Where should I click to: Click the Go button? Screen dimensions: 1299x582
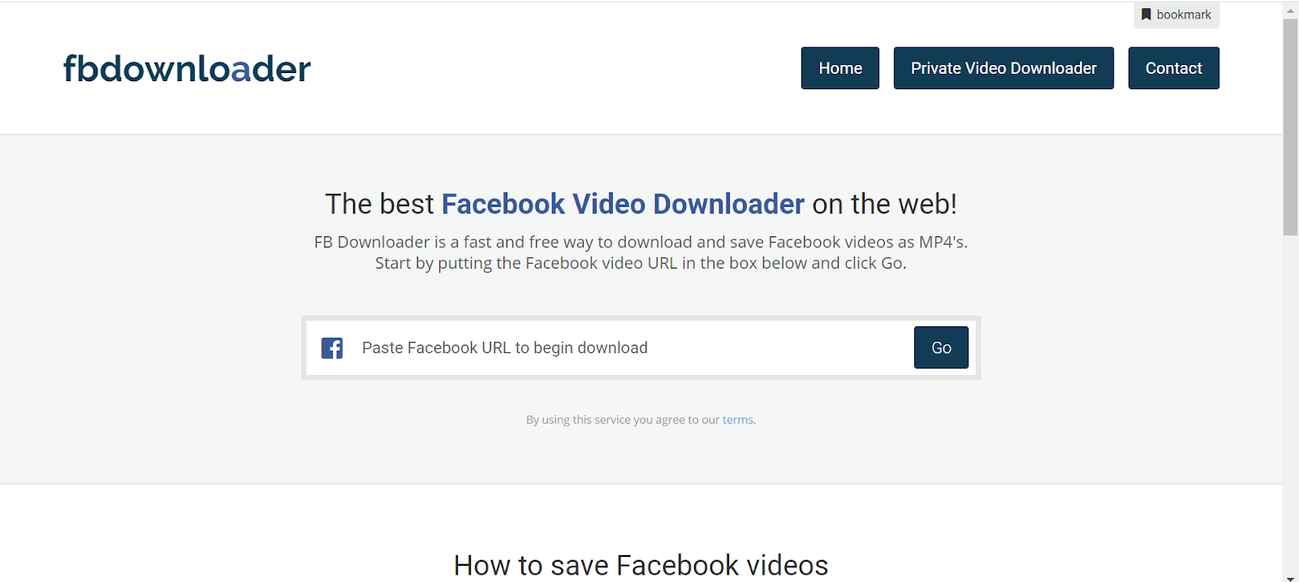point(941,347)
